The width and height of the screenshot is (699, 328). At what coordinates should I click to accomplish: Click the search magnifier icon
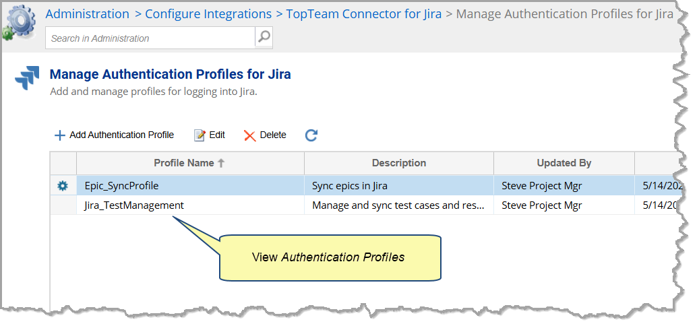264,36
